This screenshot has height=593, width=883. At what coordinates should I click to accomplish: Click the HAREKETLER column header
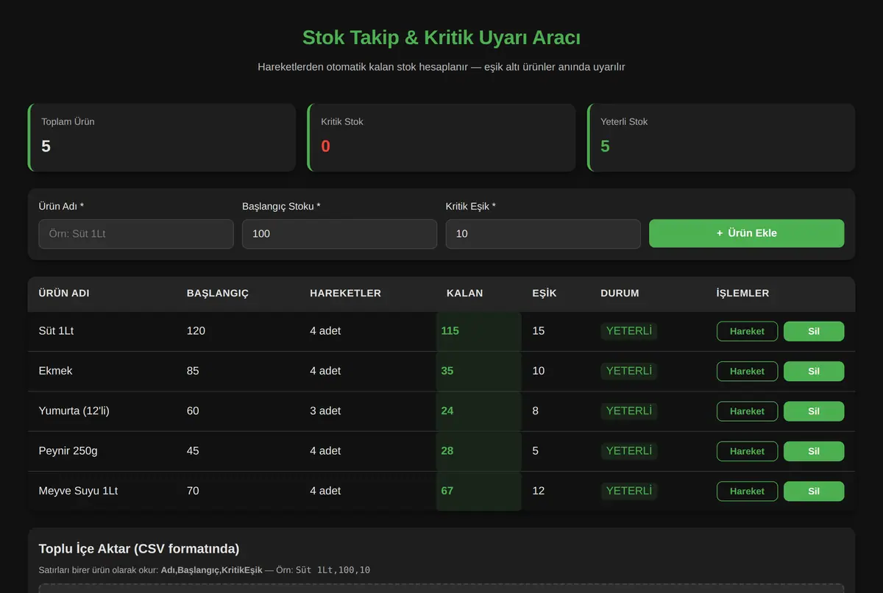pyautogui.click(x=346, y=293)
